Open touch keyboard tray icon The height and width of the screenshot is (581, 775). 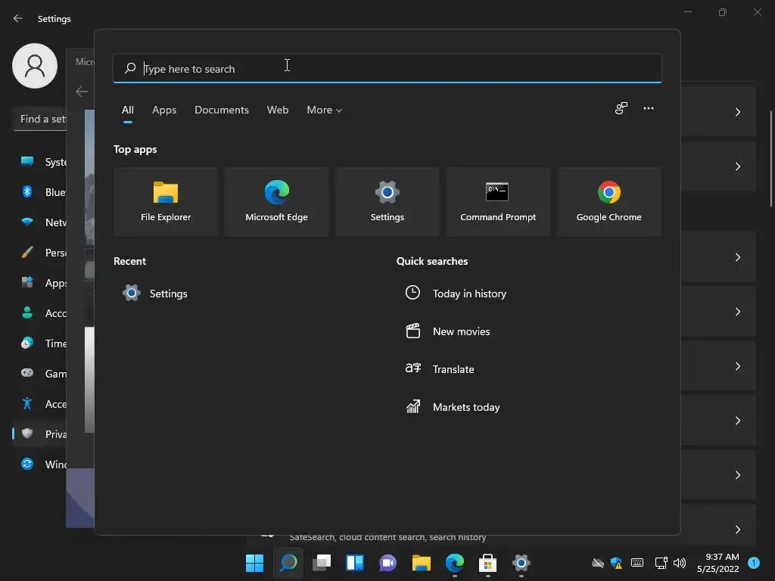(637, 563)
